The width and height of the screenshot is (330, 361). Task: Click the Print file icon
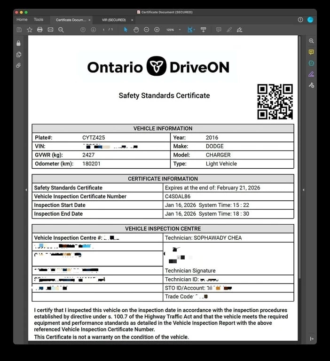40,30
